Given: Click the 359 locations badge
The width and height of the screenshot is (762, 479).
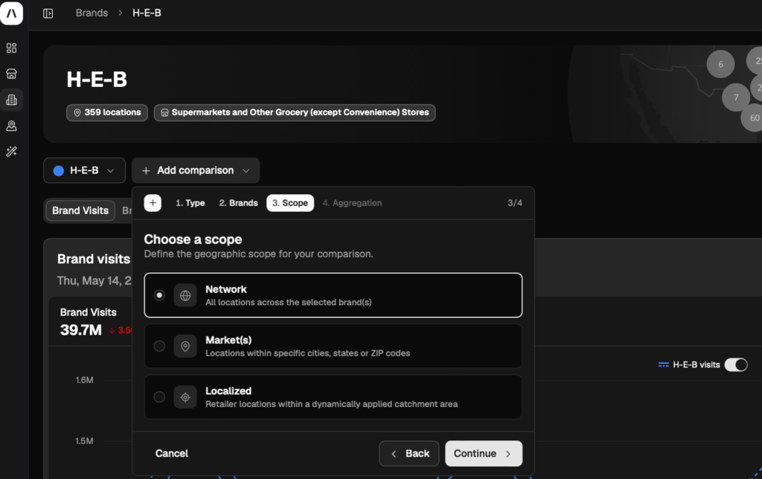Looking at the screenshot, I should 107,113.
